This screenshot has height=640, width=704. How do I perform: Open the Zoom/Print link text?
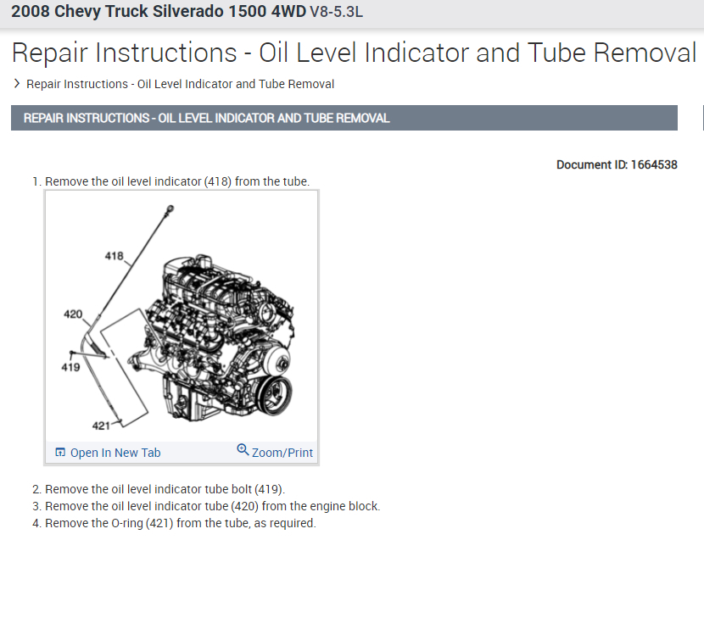click(x=282, y=453)
